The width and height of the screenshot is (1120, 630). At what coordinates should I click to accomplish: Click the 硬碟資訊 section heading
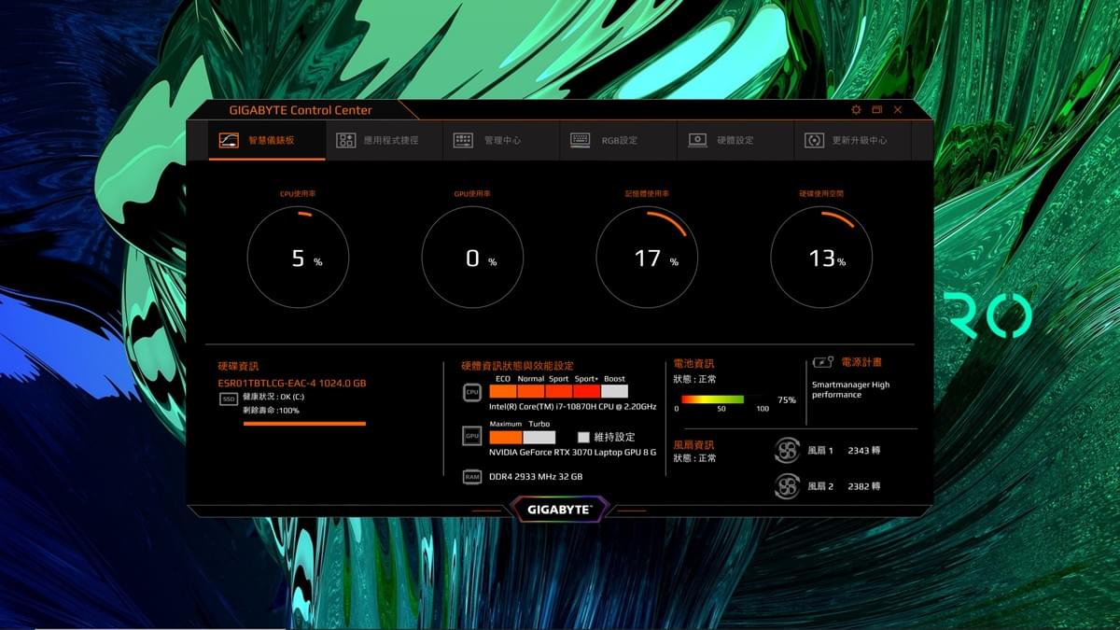click(238, 367)
